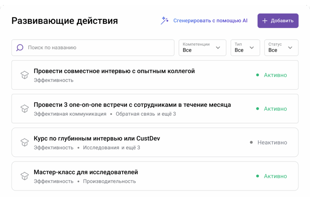Click the 'Поиск по названию' search field
This screenshot has height=197, width=310.
pos(91,48)
